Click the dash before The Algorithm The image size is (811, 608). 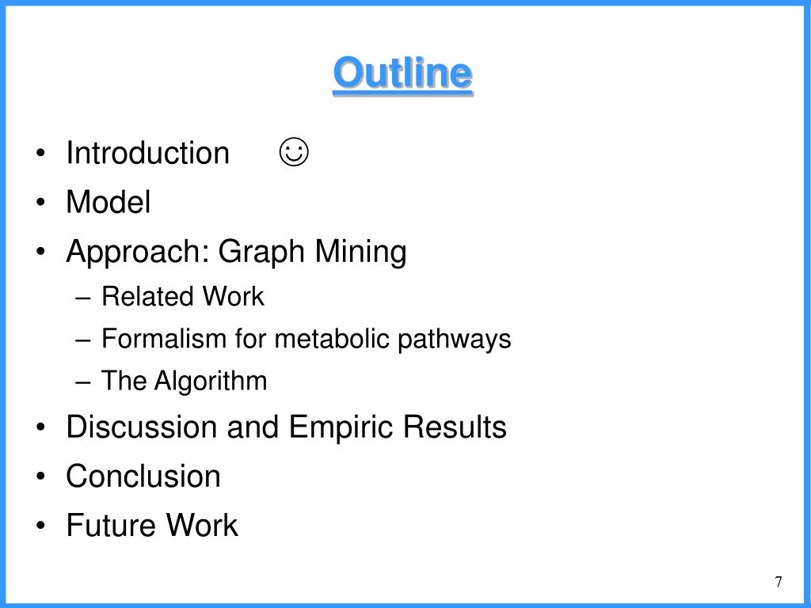pos(82,382)
